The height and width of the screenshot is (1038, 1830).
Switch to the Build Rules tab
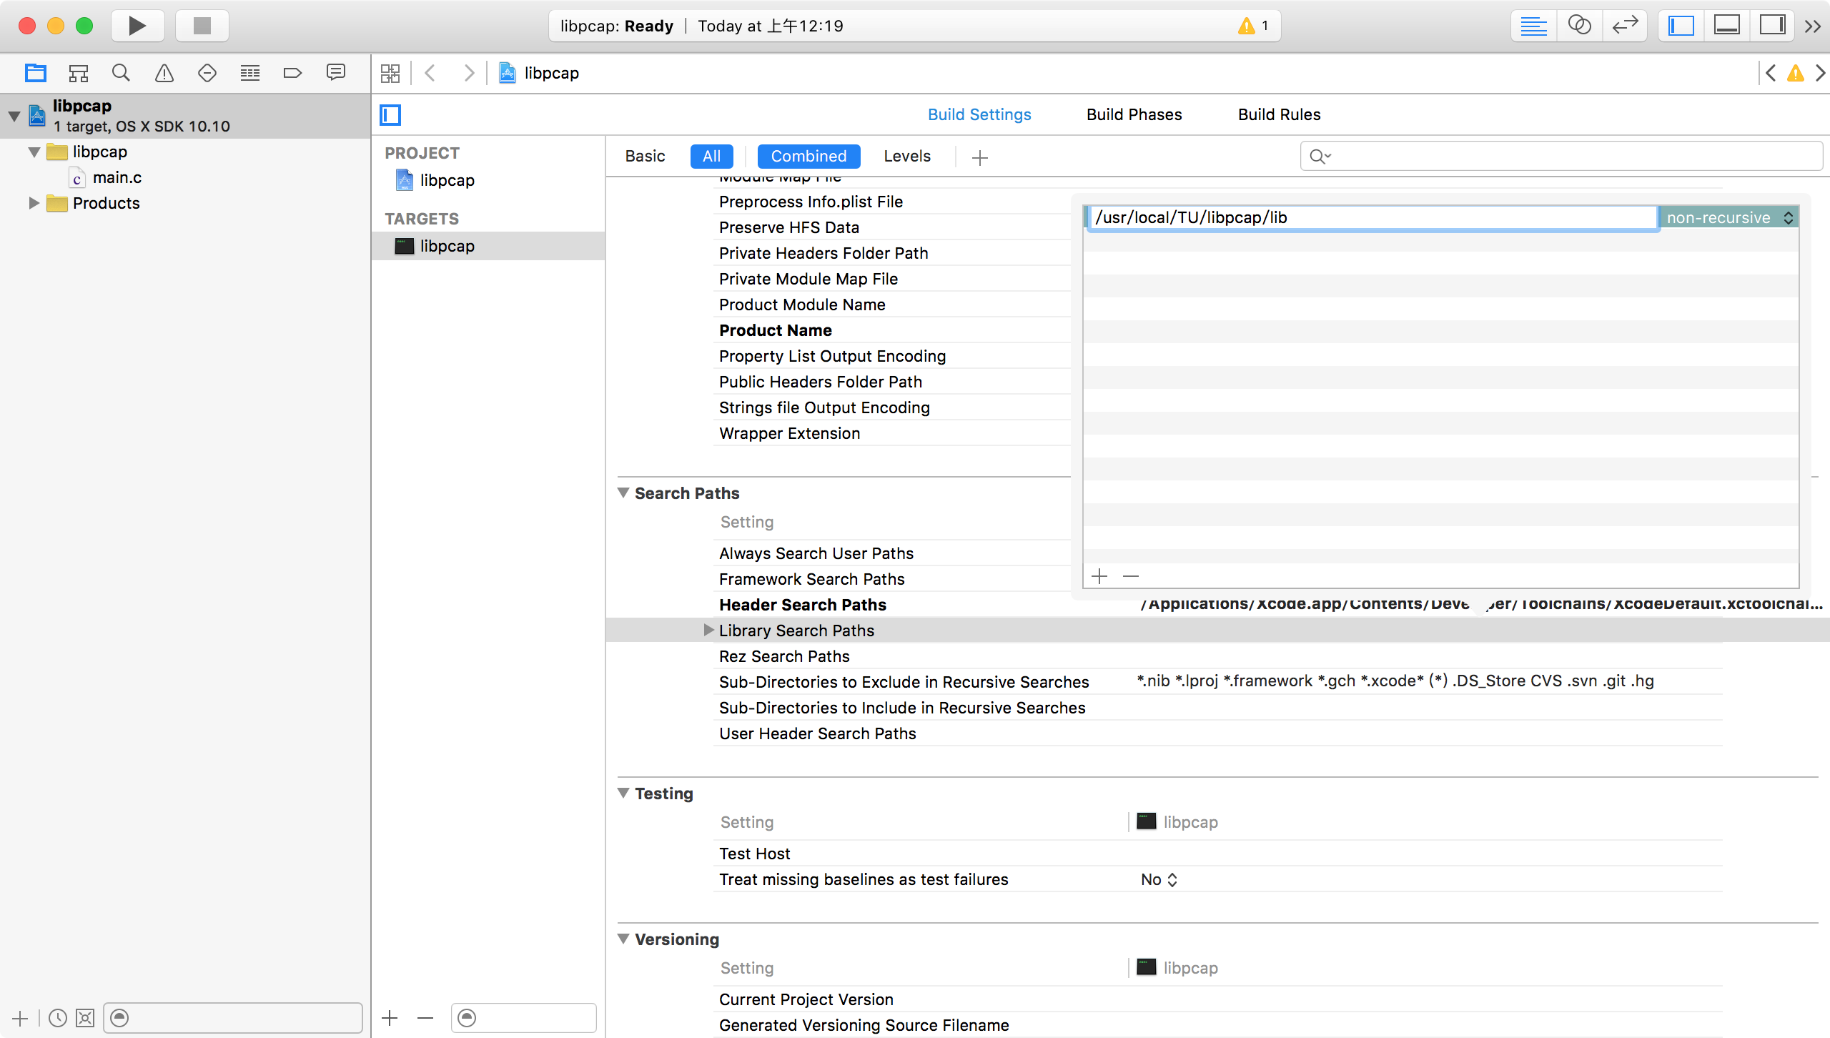point(1279,114)
